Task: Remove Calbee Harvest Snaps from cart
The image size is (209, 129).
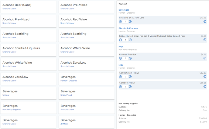Action: [205, 40]
